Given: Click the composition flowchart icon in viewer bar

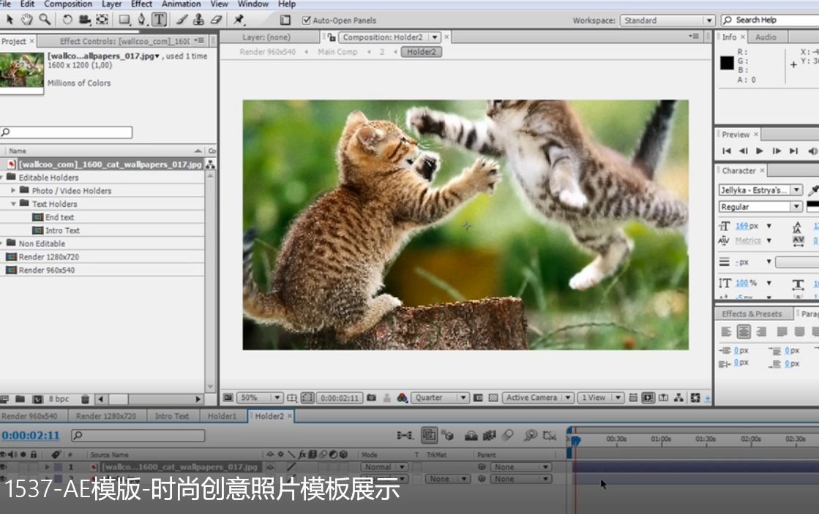Looking at the screenshot, I should click(678, 398).
